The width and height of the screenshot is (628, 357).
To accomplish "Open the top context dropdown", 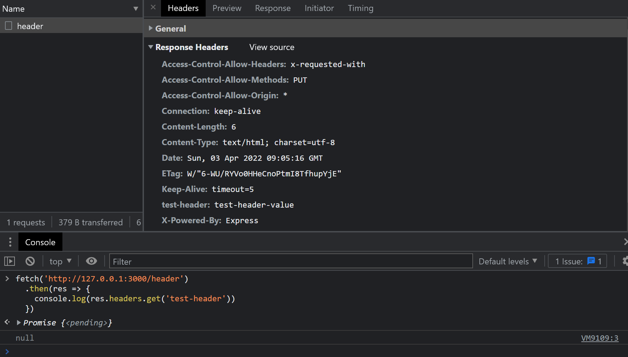I will 60,262.
